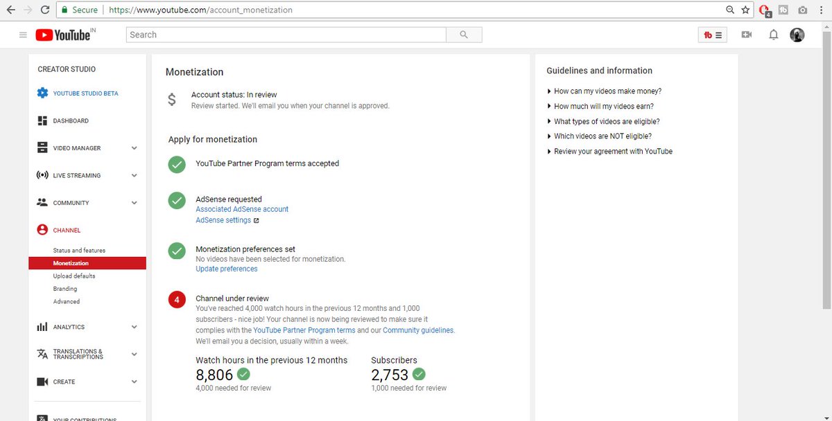Expand "Review your agreement with YouTube"
The width and height of the screenshot is (832, 421).
click(610, 151)
